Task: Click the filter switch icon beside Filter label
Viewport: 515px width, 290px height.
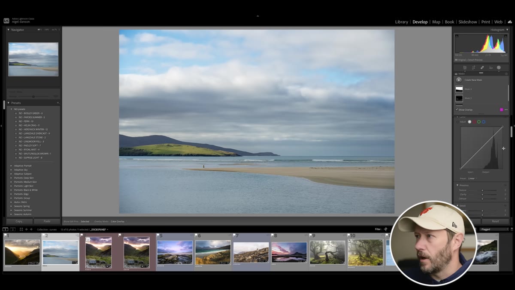Action: coord(385,230)
